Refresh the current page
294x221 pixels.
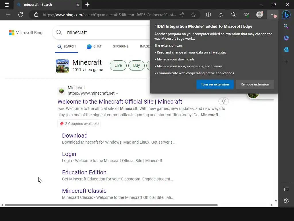21,15
